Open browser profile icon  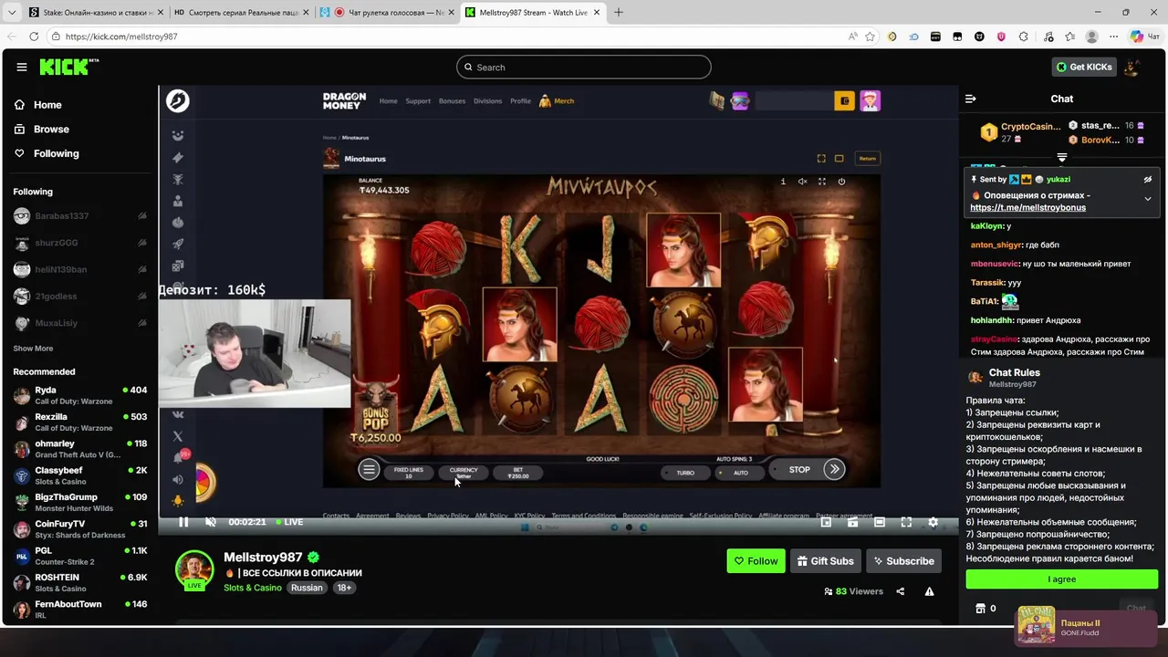[1092, 36]
